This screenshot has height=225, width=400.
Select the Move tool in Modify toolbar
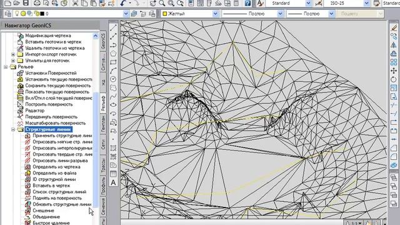point(394,71)
